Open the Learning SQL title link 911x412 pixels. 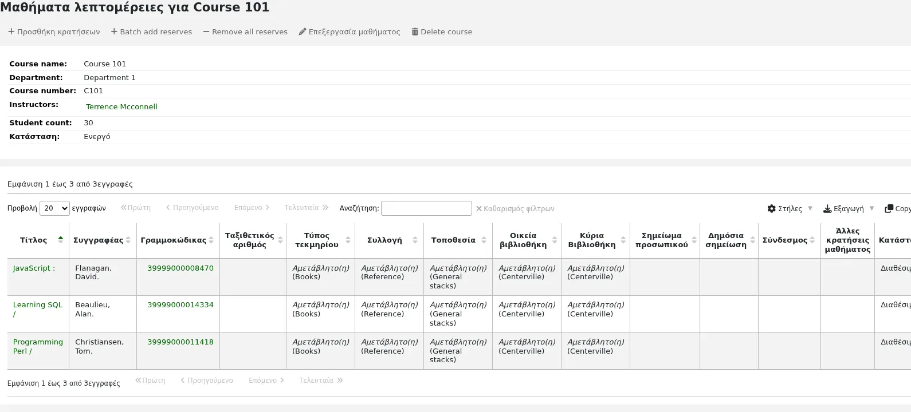[38, 309]
